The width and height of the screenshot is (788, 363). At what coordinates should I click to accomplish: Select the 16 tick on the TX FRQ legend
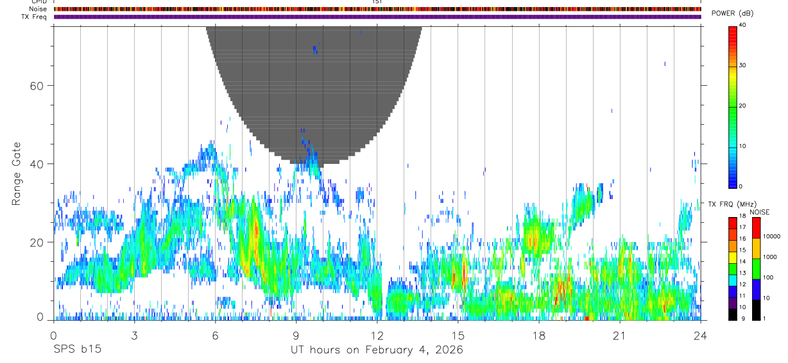[x=743, y=238]
